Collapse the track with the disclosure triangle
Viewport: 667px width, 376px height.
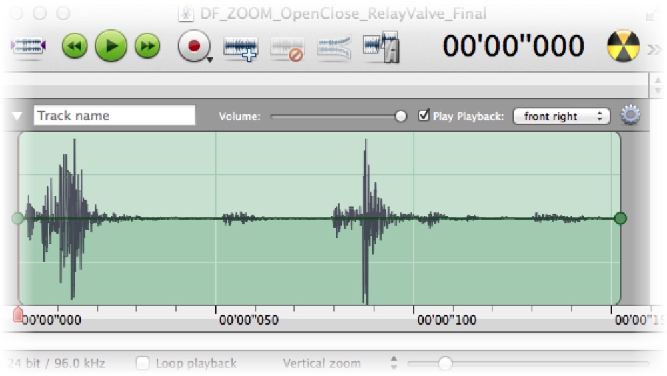[17, 116]
